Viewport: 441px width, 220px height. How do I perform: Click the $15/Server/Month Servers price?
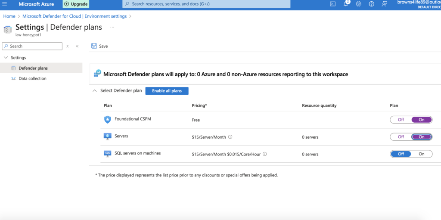click(x=209, y=137)
